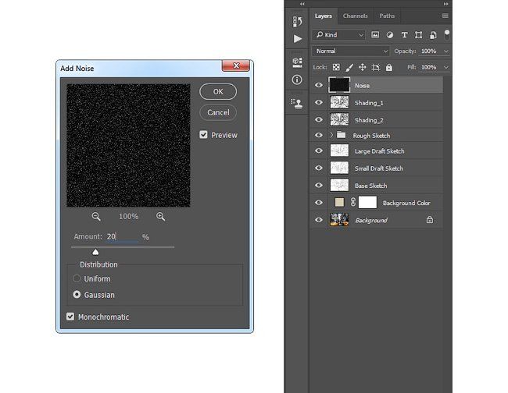Open the blend mode Normal dropdown
This screenshot has width=508, height=393.
coord(351,51)
